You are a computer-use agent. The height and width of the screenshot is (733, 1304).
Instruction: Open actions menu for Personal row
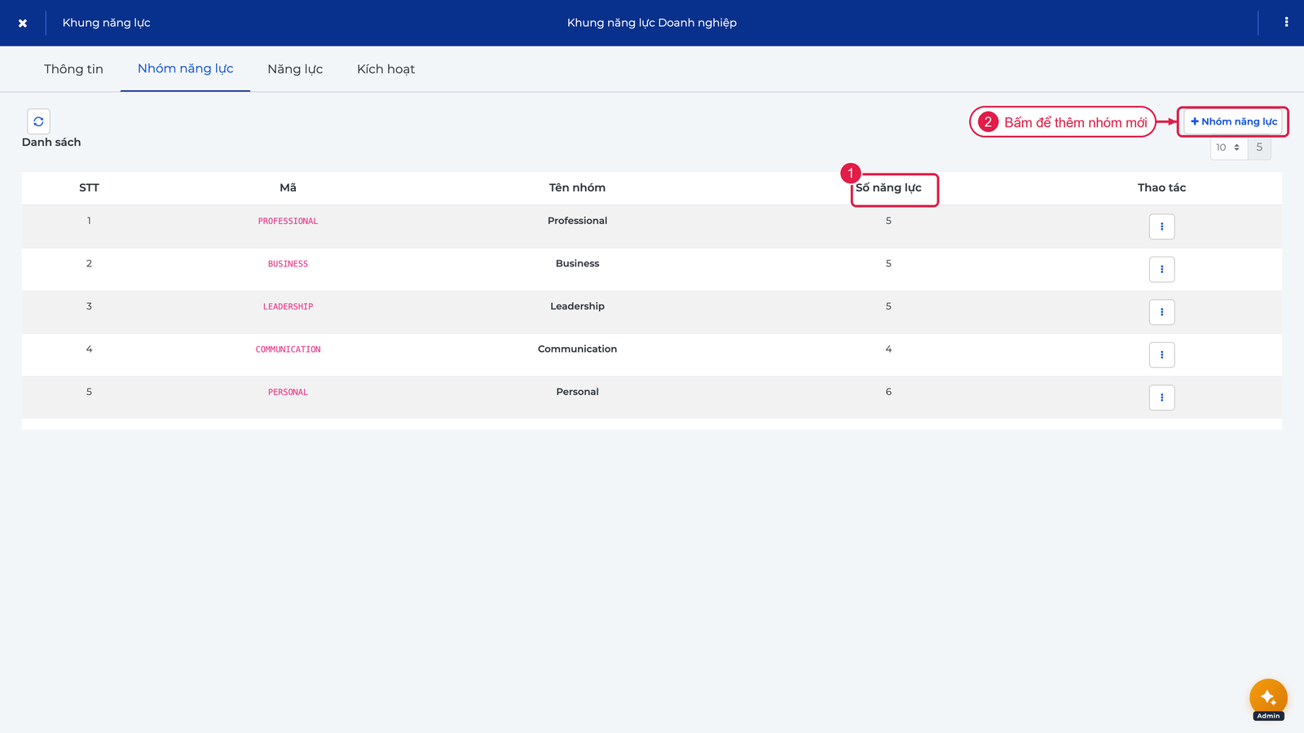pyautogui.click(x=1161, y=397)
